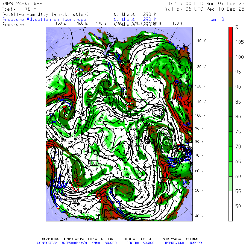Screen dimensions: 246x246
Task: Click the brown colorbar segment between 95 and 100
Action: pos(230,64)
